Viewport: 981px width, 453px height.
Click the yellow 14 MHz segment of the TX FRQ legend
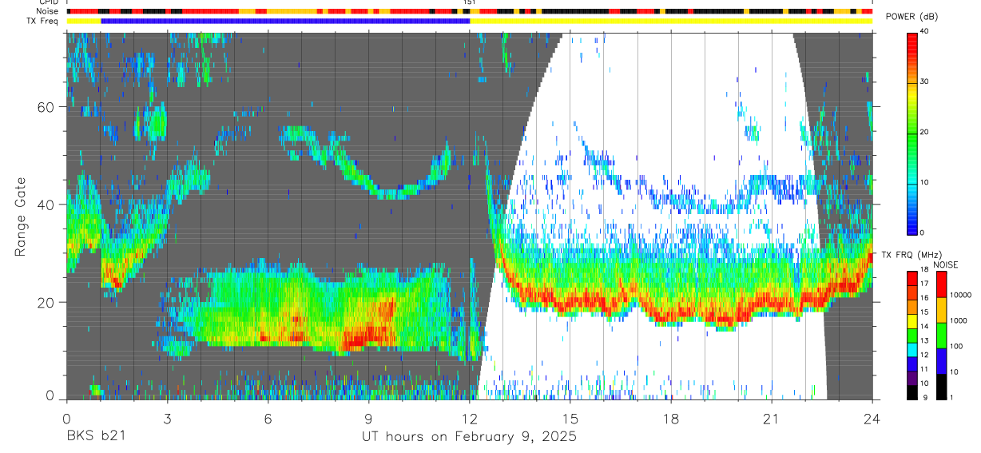(x=911, y=321)
